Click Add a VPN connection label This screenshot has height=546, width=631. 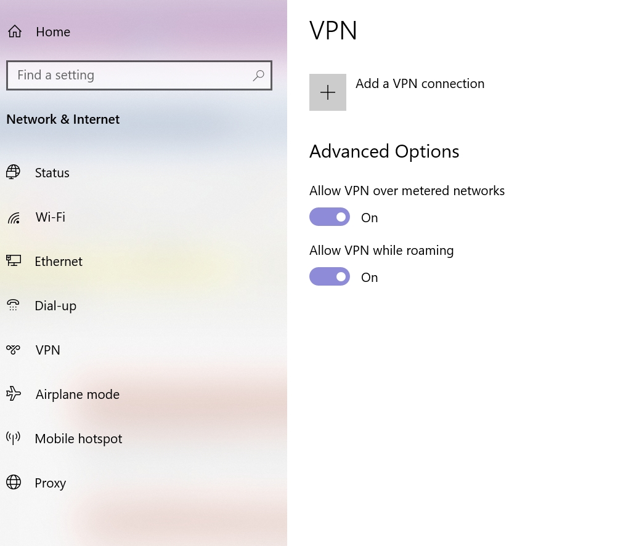point(420,84)
